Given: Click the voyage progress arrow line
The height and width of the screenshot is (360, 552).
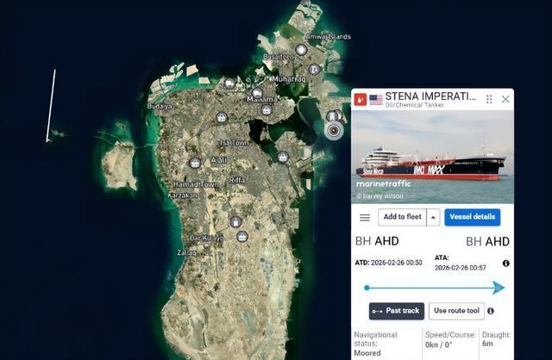Looking at the screenshot, I should (x=435, y=288).
